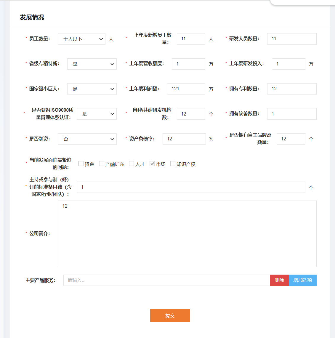335x338 pixels.
Task: Click the 公司简介 label
Action: coord(39,233)
